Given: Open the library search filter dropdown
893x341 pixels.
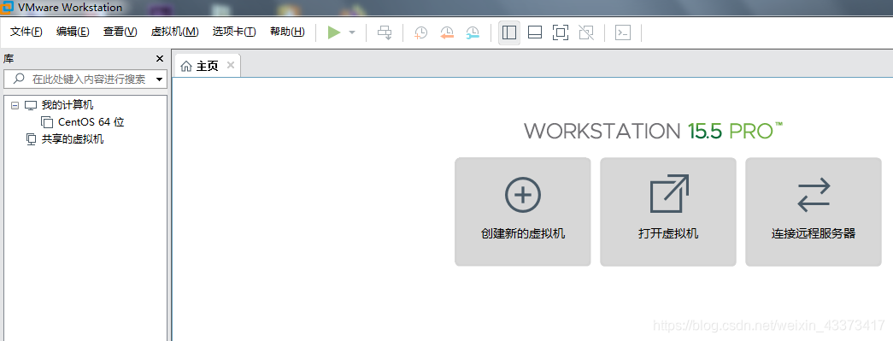Looking at the screenshot, I should 159,79.
